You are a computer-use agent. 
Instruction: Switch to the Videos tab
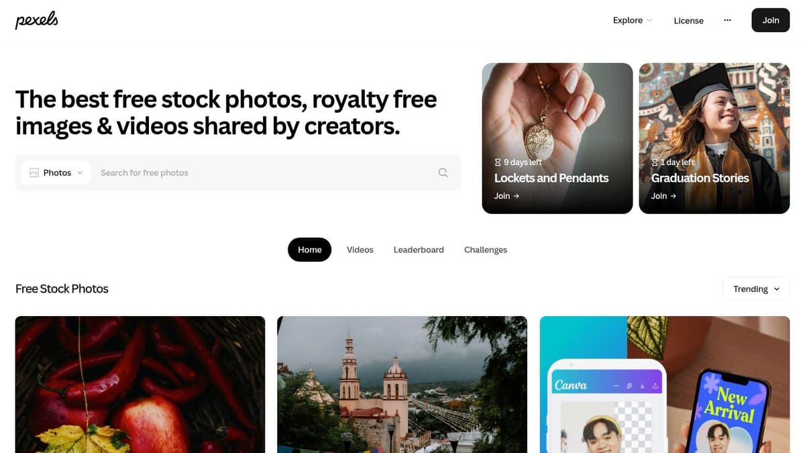click(360, 250)
